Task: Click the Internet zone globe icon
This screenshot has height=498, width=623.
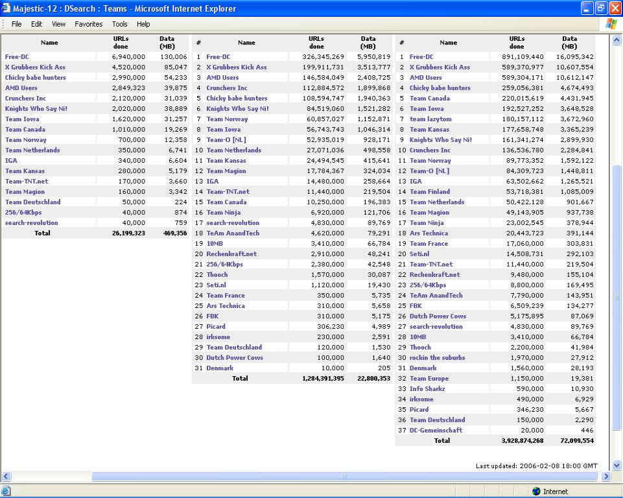Action: click(x=536, y=492)
